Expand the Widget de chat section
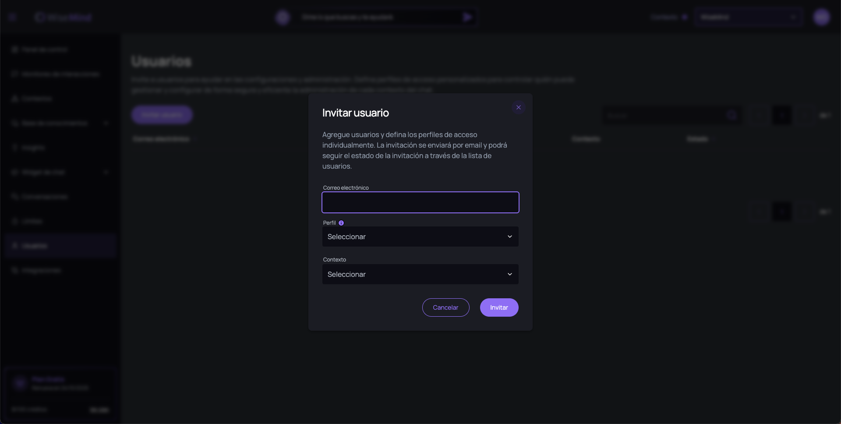The width and height of the screenshot is (841, 424). click(106, 172)
